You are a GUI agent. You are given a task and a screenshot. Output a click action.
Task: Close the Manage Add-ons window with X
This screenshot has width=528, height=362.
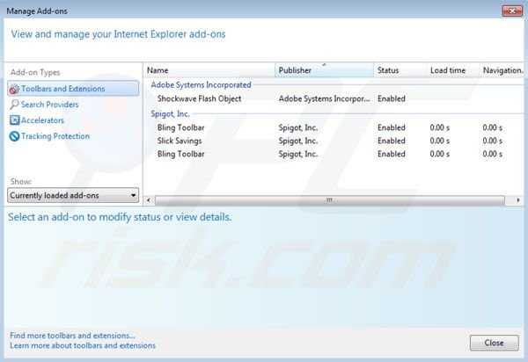pyautogui.click(x=512, y=11)
